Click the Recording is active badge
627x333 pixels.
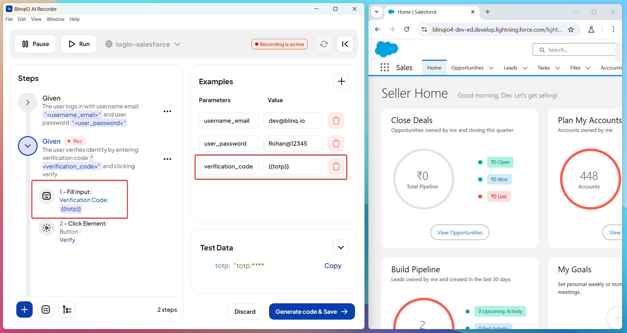coord(280,44)
